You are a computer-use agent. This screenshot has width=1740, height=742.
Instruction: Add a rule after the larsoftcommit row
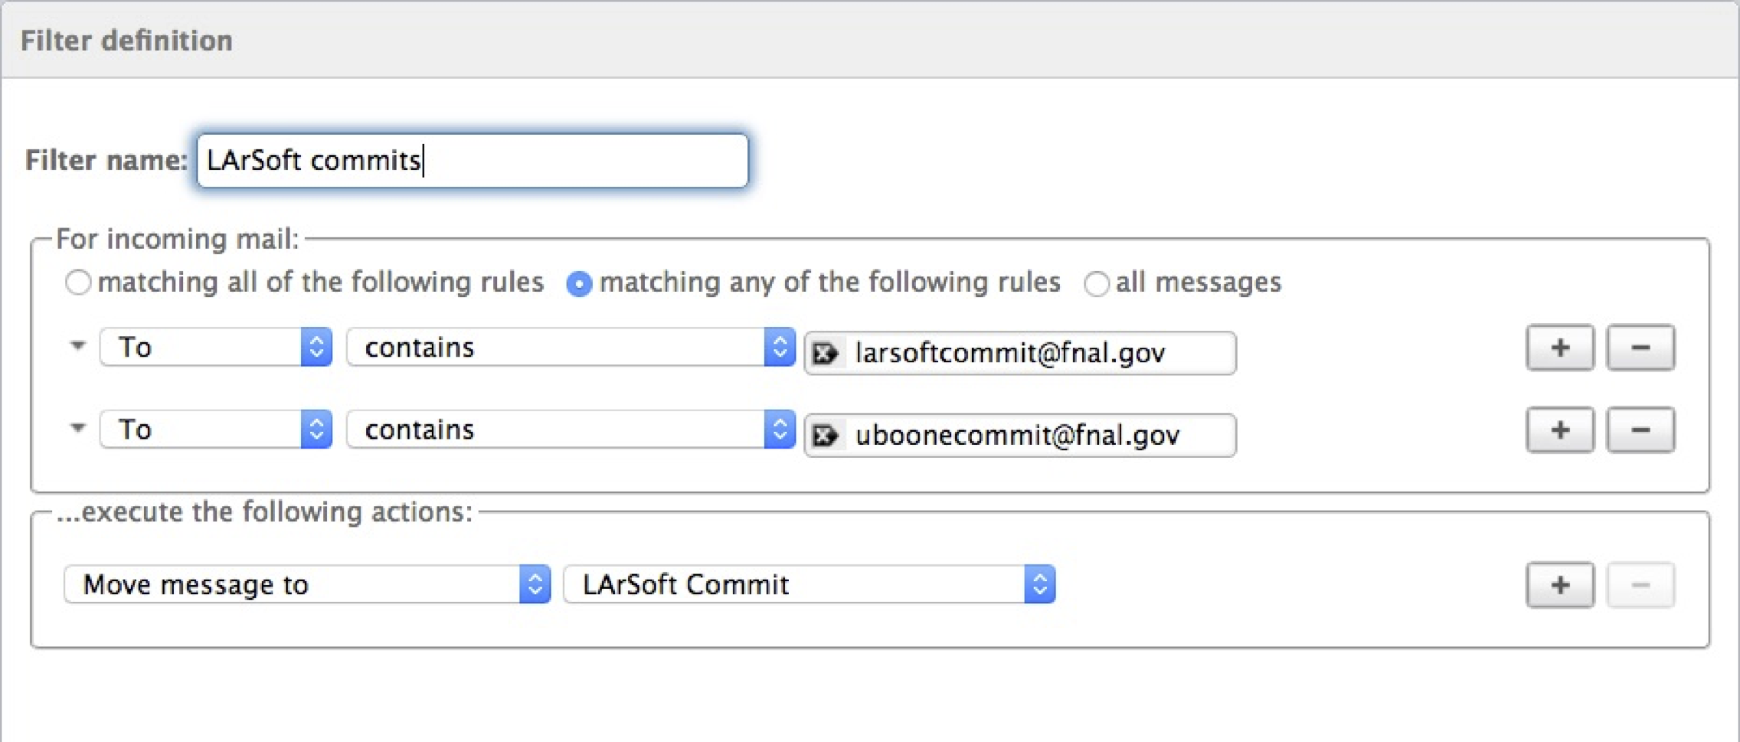[1560, 348]
